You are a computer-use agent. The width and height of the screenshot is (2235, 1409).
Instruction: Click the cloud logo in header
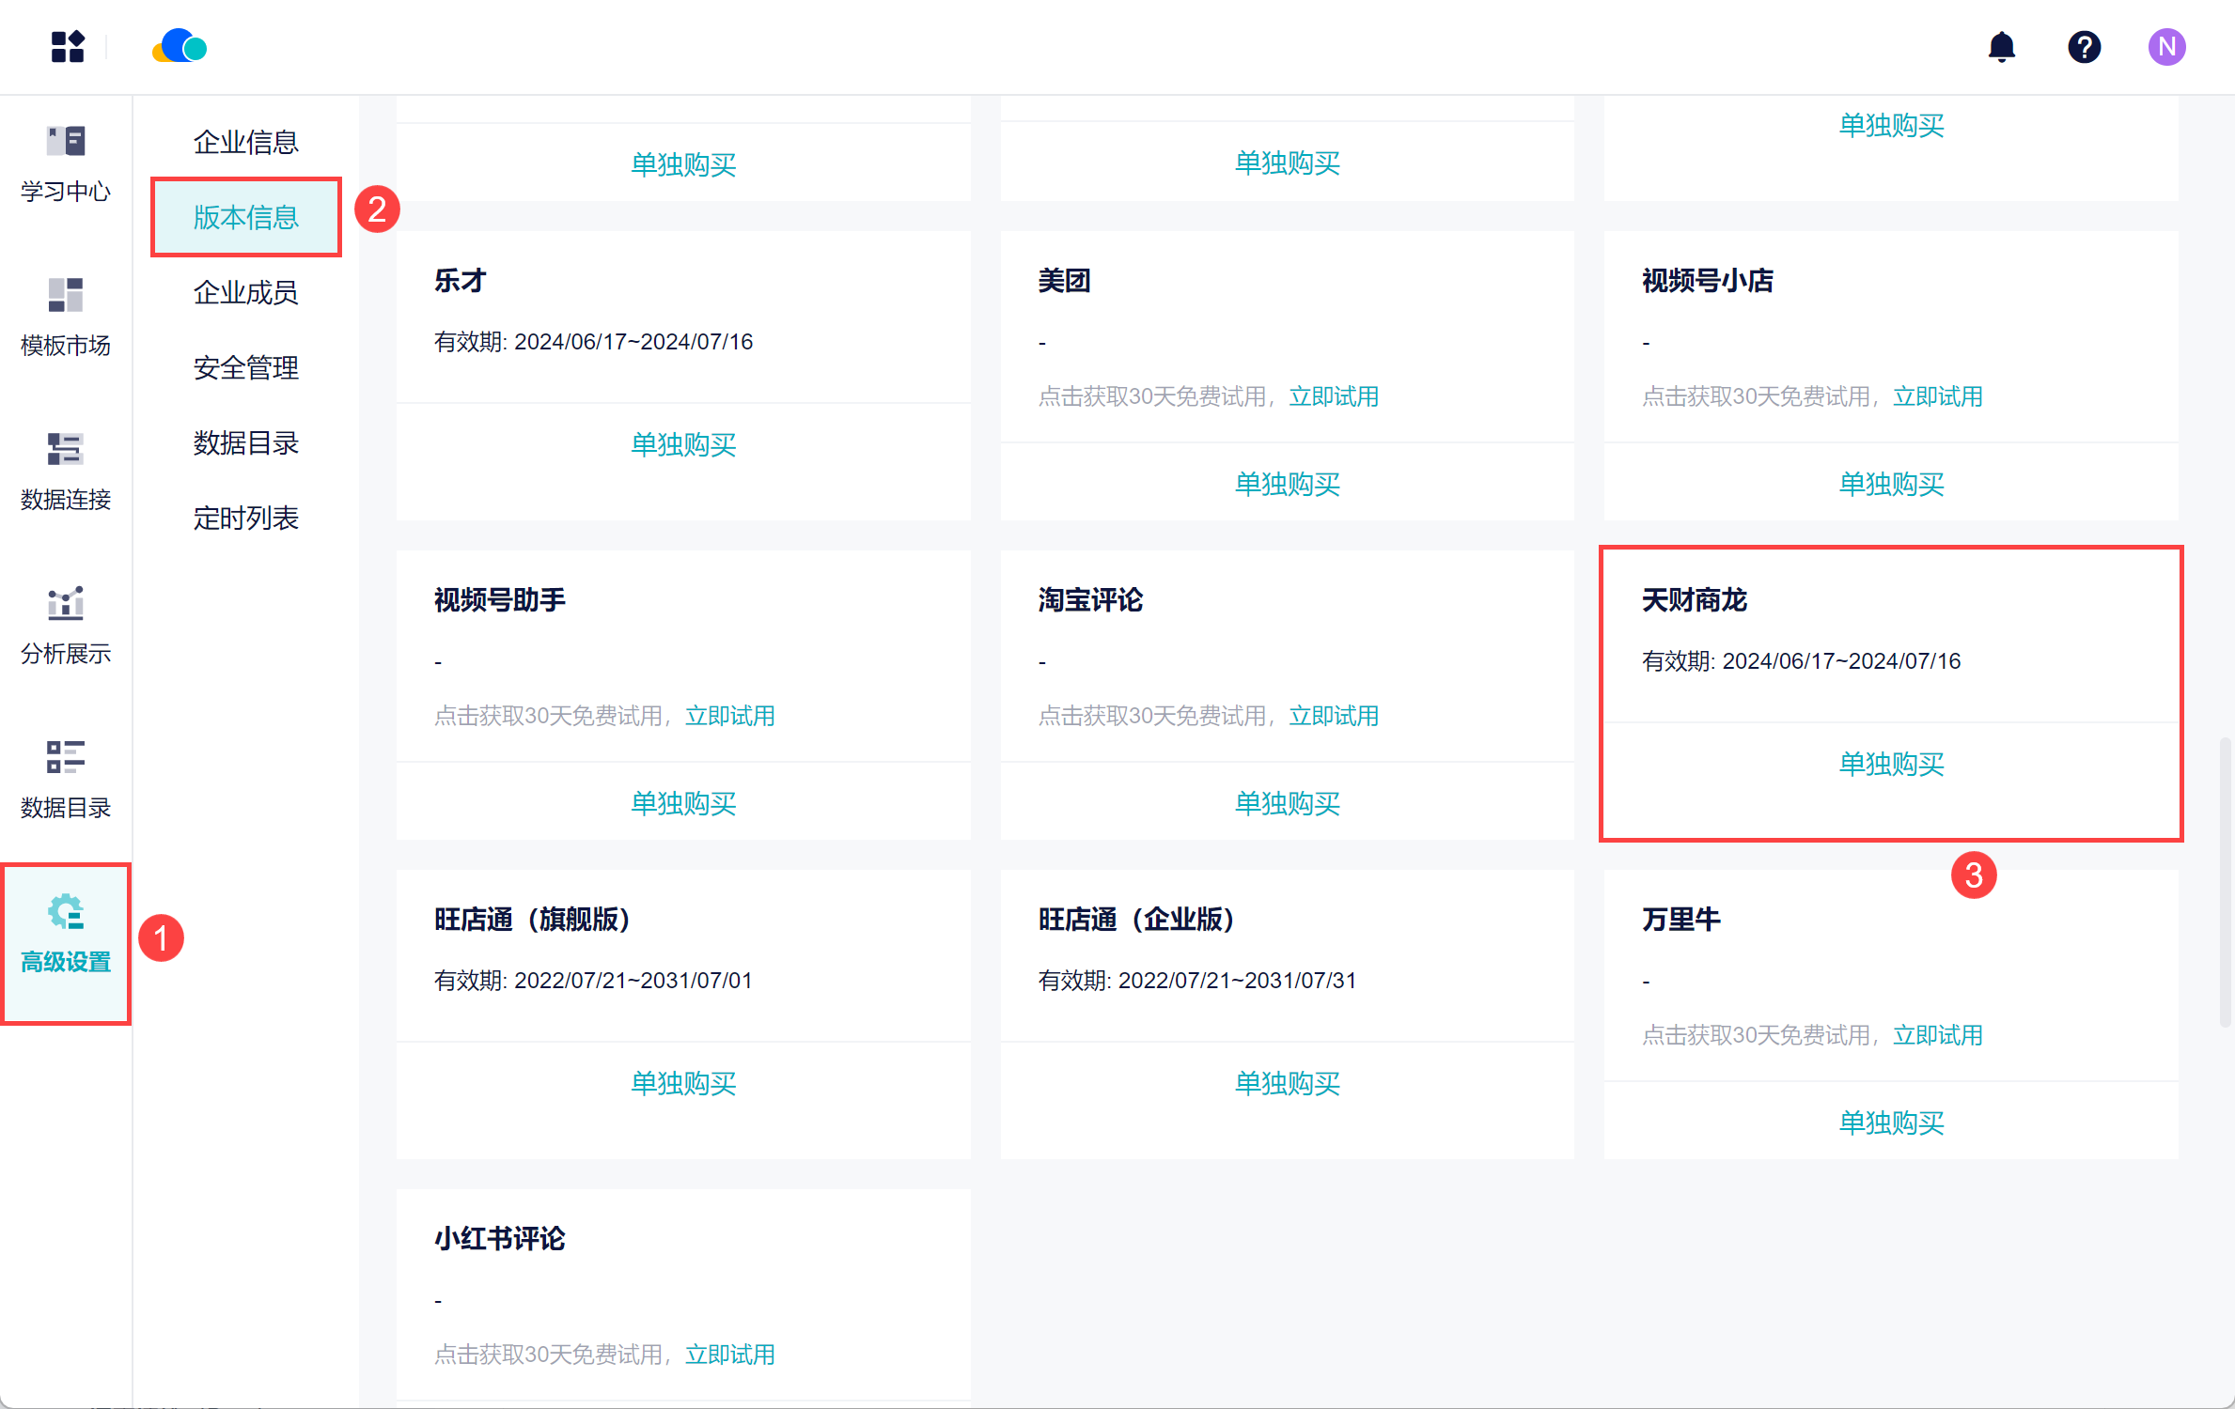(x=180, y=47)
